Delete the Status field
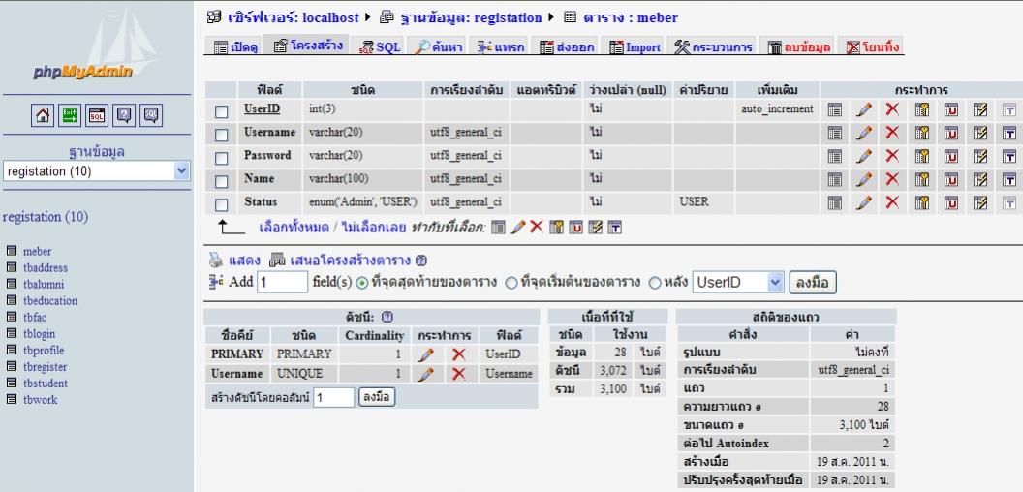This screenshot has height=492, width=1023. click(892, 203)
